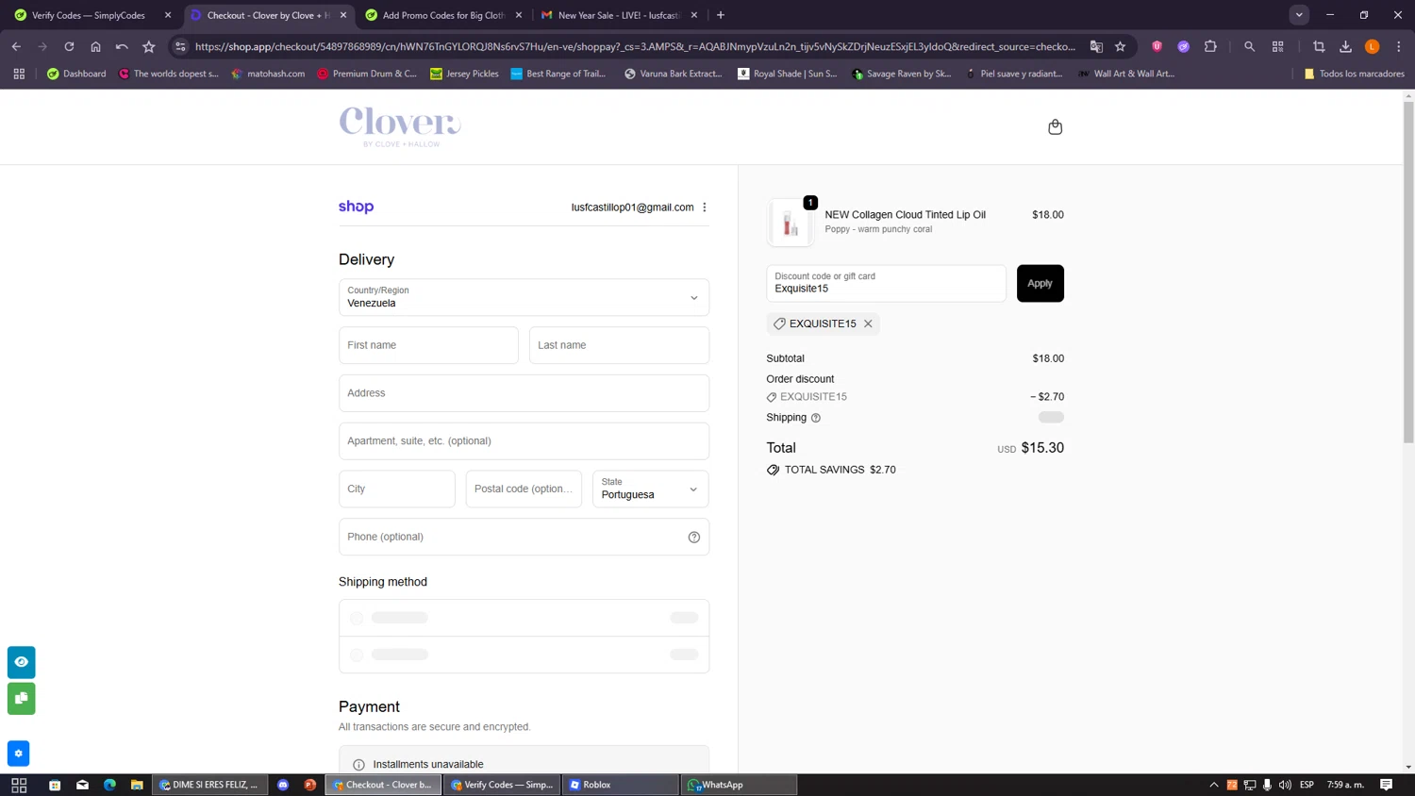1415x796 pixels.
Task: Click the City field
Action: [396, 489]
